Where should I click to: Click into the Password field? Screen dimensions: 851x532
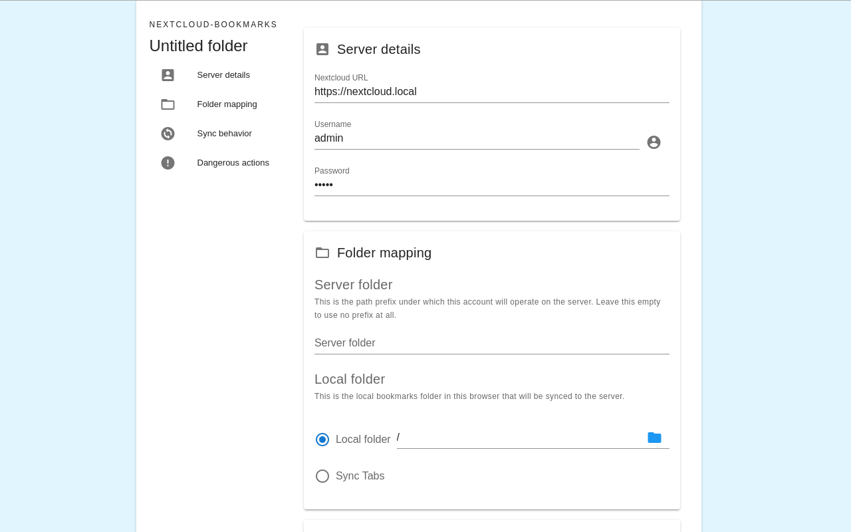[491, 185]
